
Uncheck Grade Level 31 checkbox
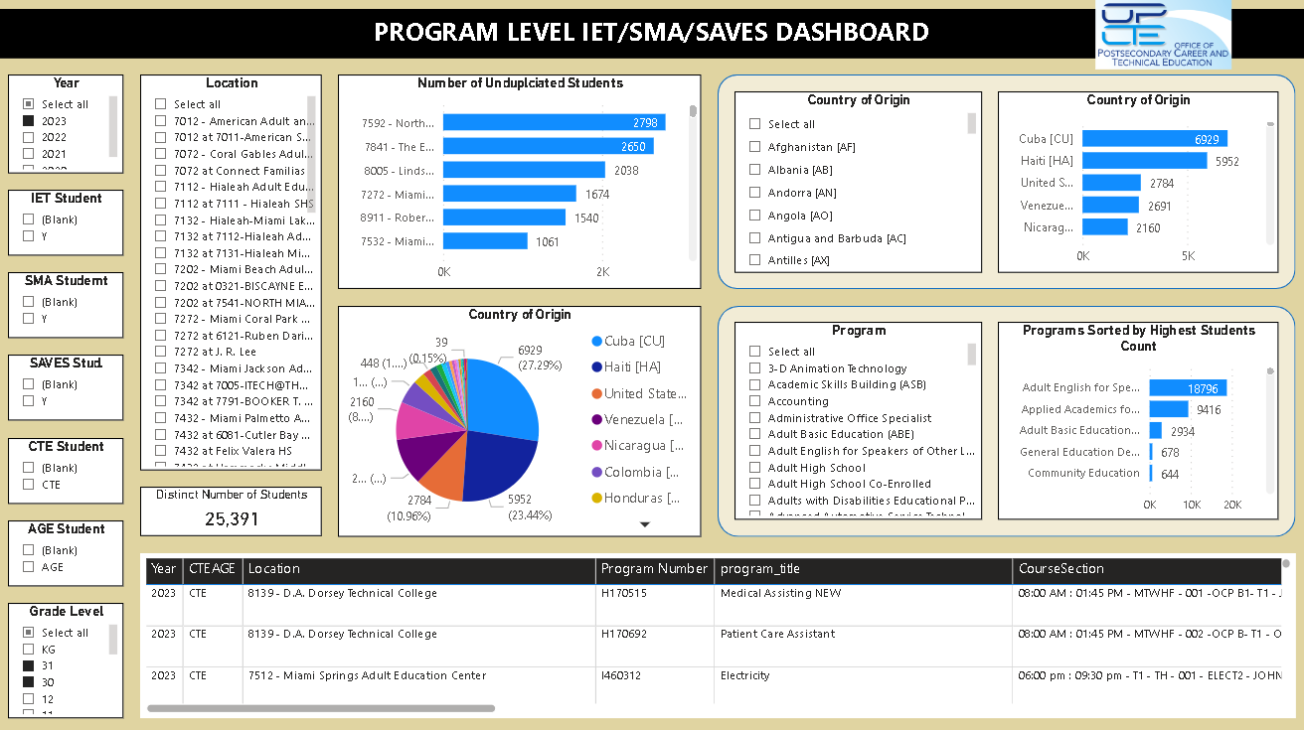29,665
